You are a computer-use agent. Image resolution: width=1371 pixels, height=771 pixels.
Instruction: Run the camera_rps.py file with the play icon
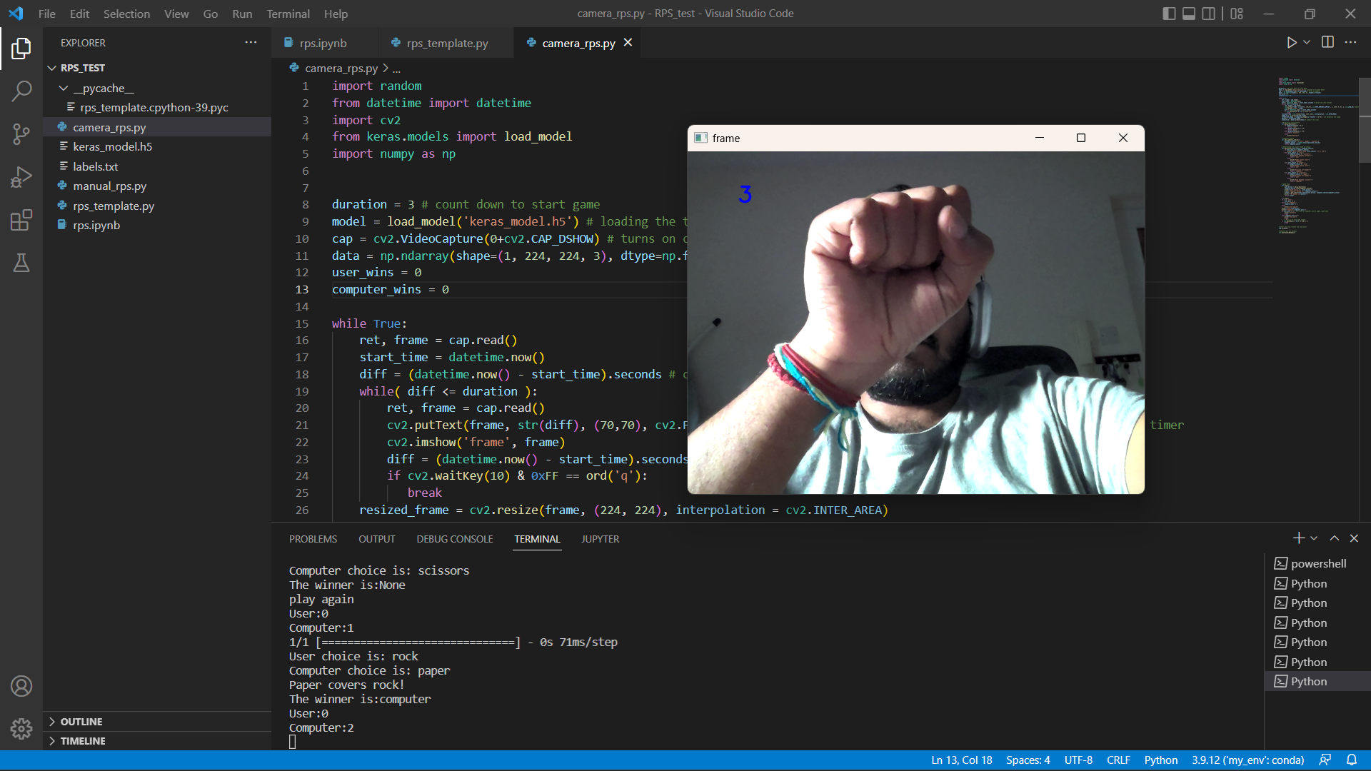[x=1292, y=42]
